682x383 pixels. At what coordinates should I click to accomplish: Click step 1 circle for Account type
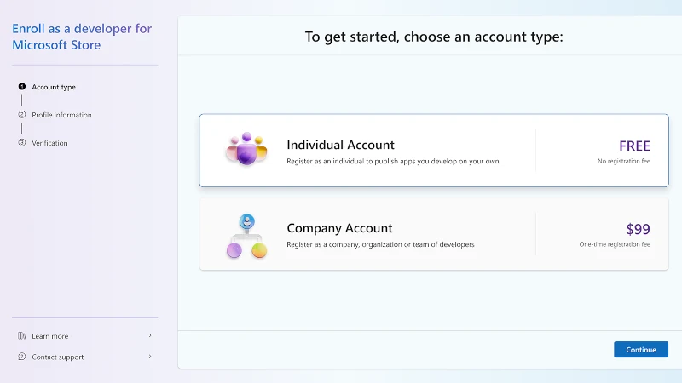22,87
